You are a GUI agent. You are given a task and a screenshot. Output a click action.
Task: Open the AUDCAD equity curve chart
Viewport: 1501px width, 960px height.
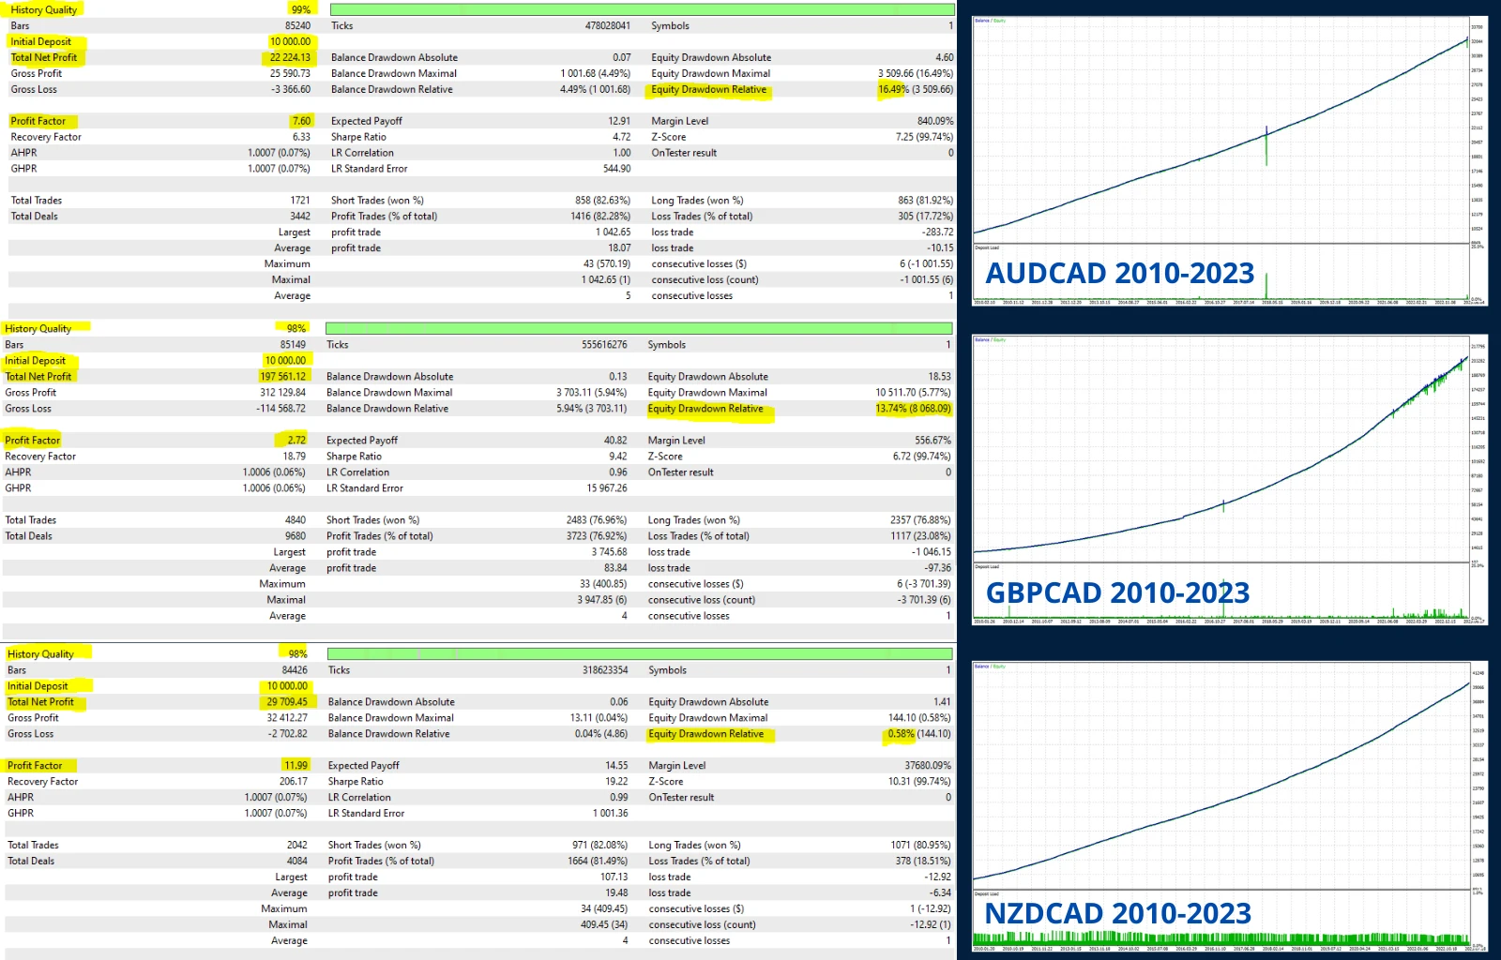pos(1220,131)
